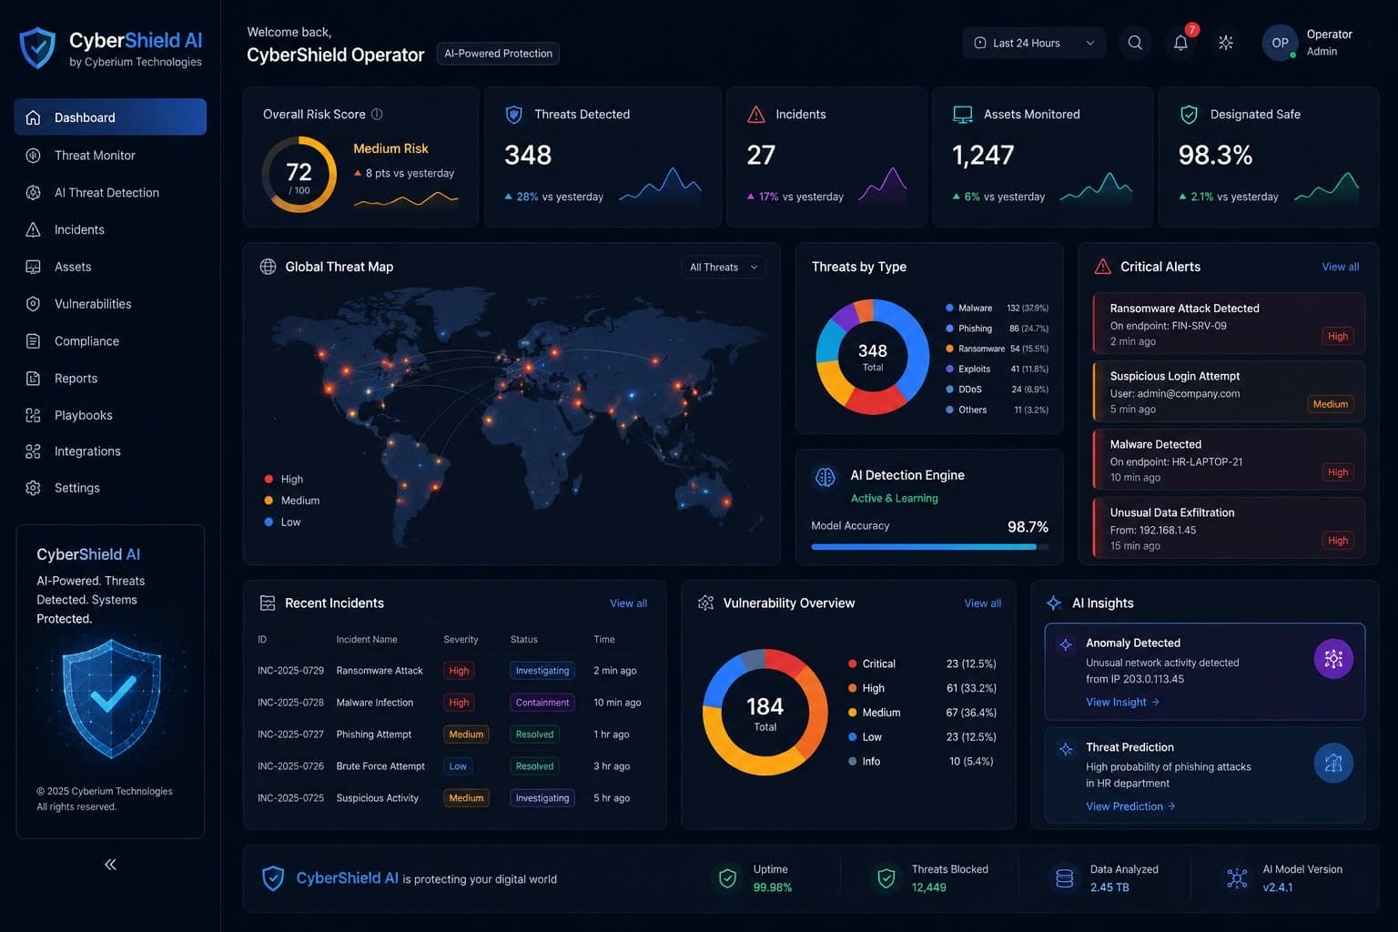Click the Data Analyzed database icon

(x=1064, y=878)
